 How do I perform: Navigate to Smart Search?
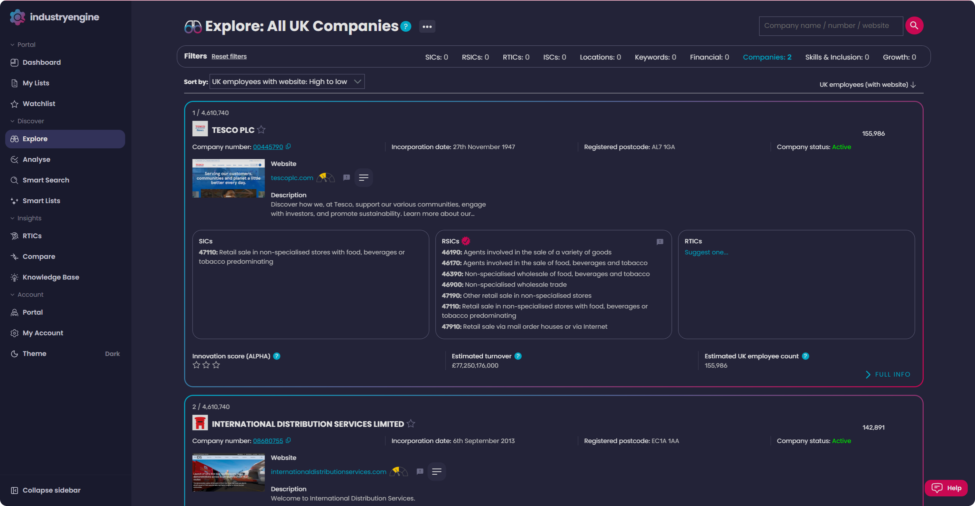click(x=65, y=180)
